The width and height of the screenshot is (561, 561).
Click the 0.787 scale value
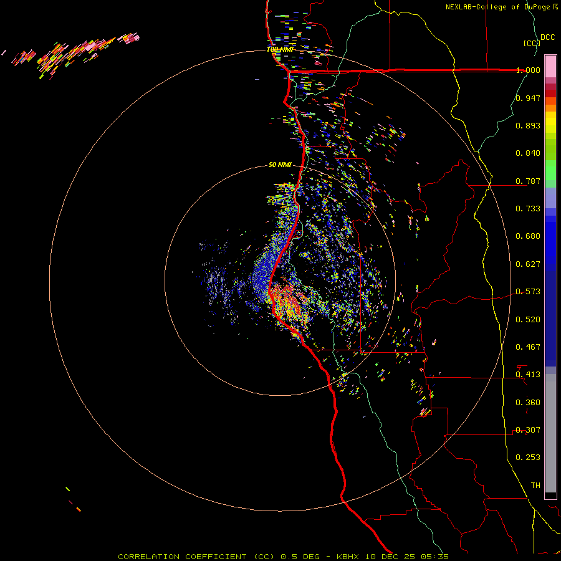528,181
